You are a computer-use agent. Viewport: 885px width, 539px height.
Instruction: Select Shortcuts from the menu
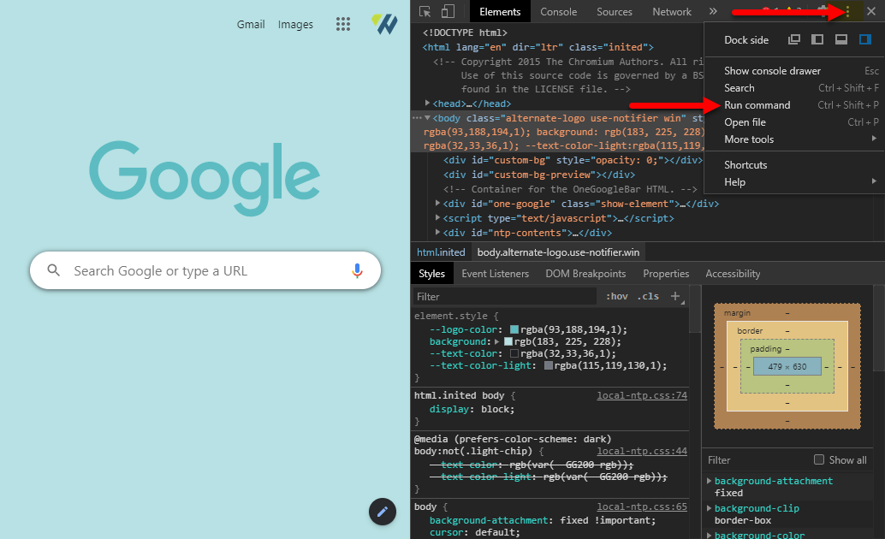point(794,165)
